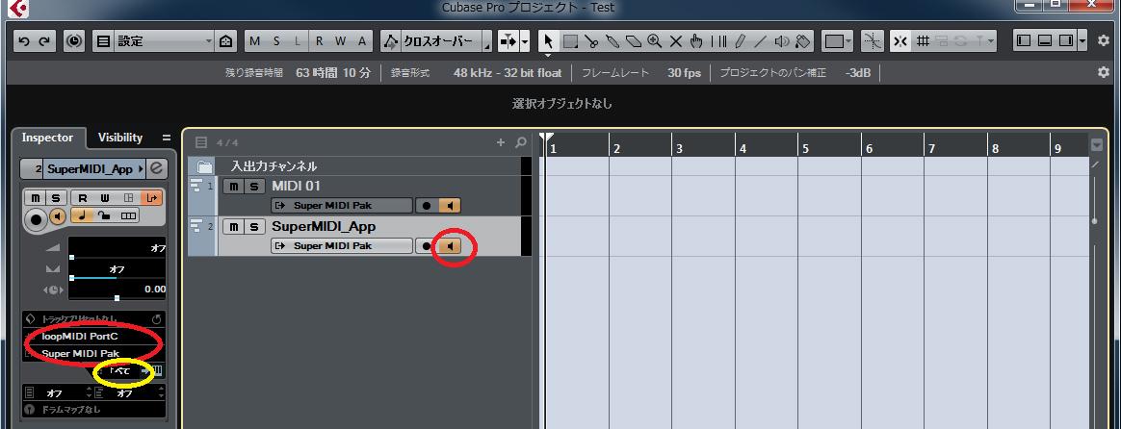
Task: Click the edit channel settings e button
Action: [x=157, y=169]
